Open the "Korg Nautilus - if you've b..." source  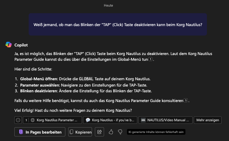tap(110, 120)
